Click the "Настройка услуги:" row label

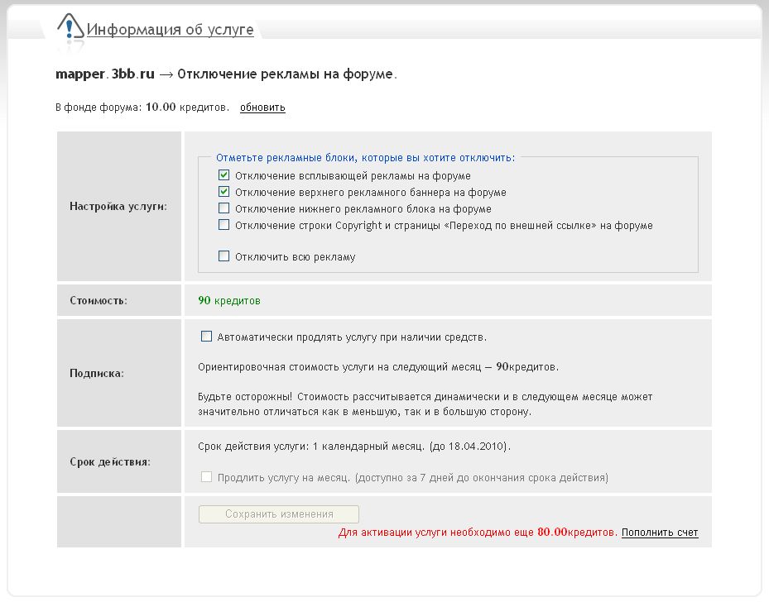[x=118, y=206]
